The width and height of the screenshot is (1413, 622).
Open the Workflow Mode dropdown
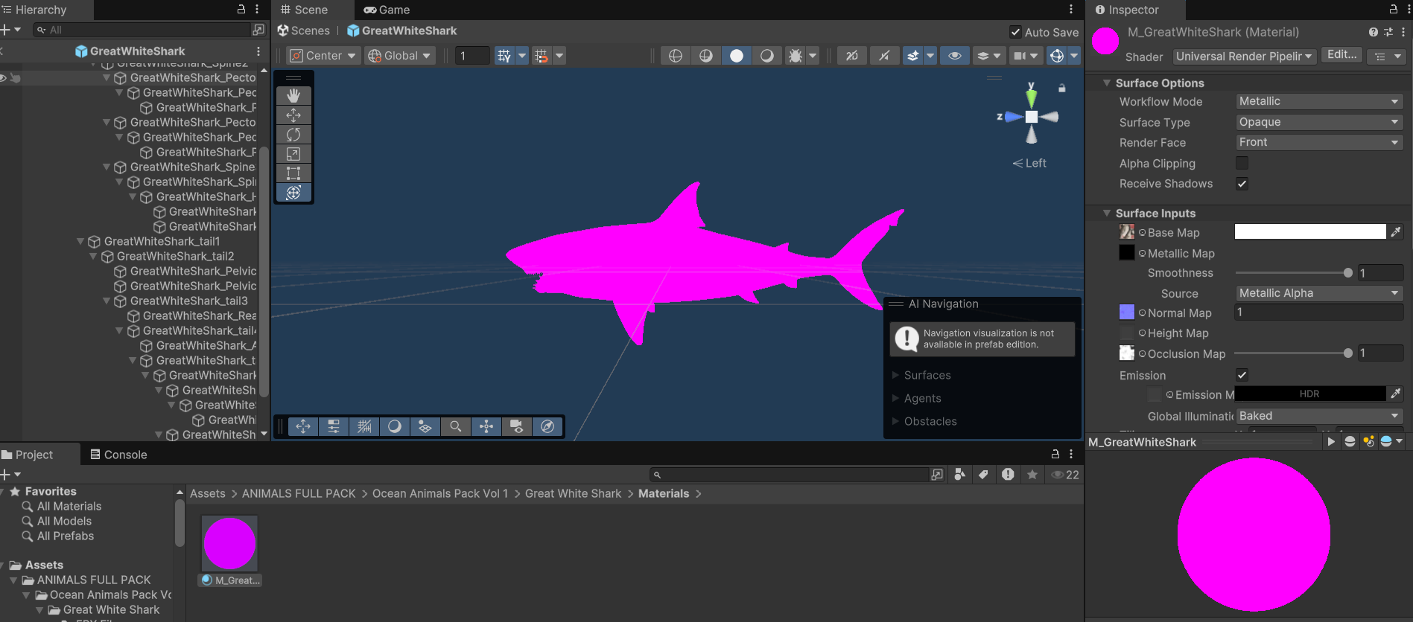(1318, 101)
